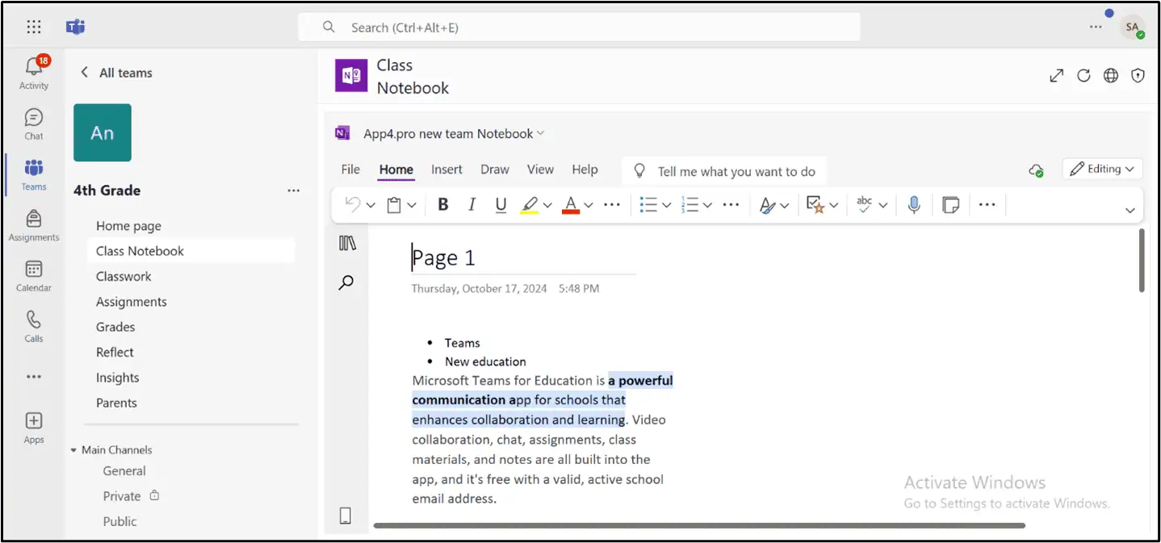This screenshot has height=543, width=1161.
Task: Toggle bold formatting on selected text
Action: pos(442,204)
